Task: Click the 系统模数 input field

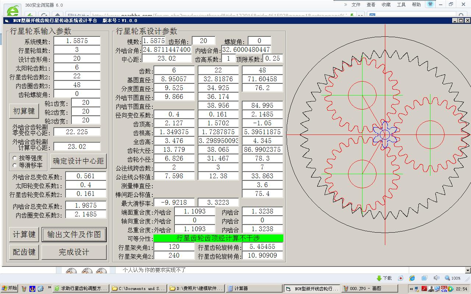Action: click(77, 41)
